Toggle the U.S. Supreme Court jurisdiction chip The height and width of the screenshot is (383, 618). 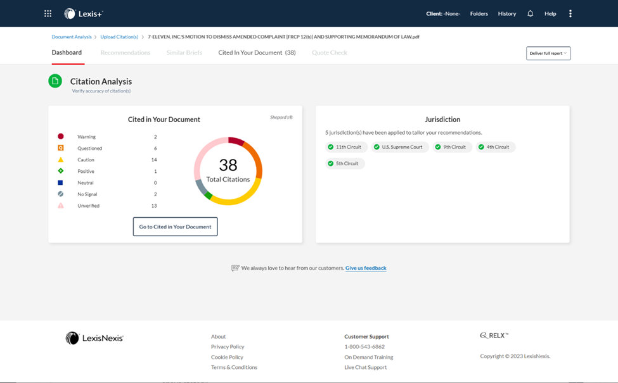point(400,148)
